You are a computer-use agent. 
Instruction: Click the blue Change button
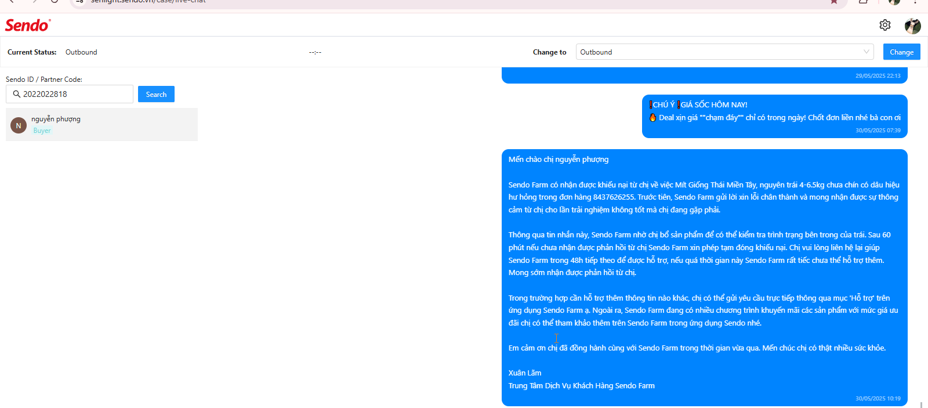click(901, 52)
